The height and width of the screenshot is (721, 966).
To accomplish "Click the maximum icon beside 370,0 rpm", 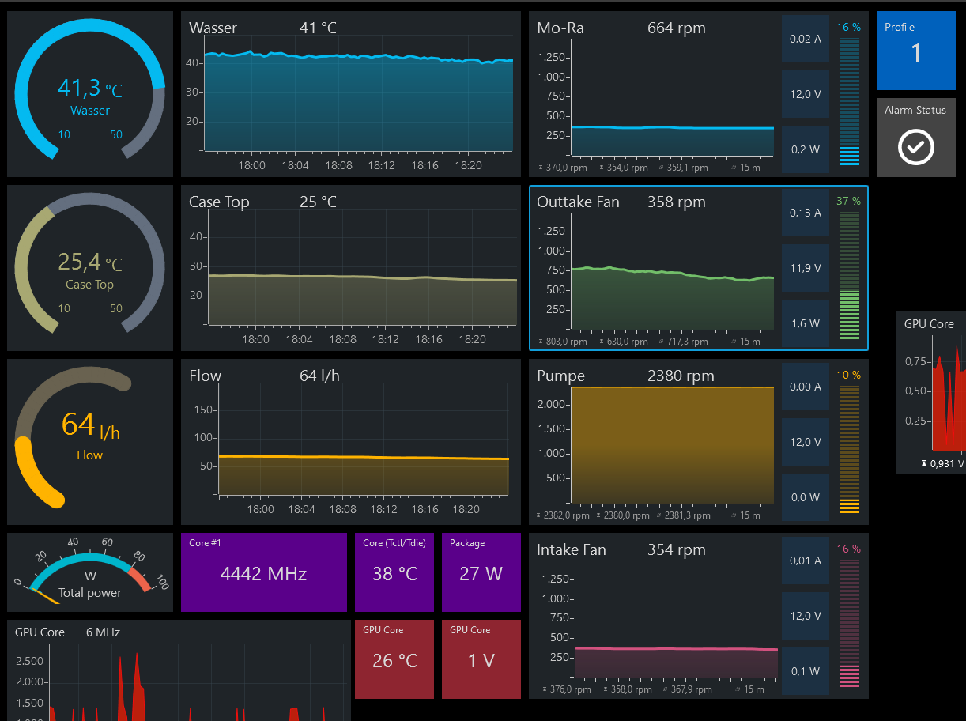I will coord(541,168).
